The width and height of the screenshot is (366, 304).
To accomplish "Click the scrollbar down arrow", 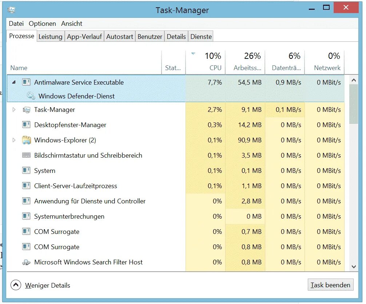I will (354, 267).
